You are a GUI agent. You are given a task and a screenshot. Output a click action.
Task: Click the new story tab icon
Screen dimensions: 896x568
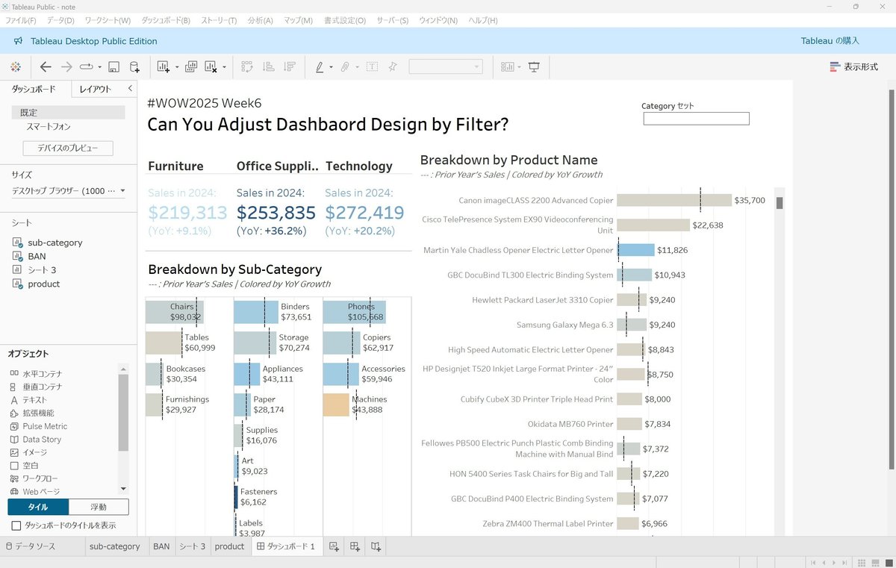pyautogui.click(x=376, y=546)
